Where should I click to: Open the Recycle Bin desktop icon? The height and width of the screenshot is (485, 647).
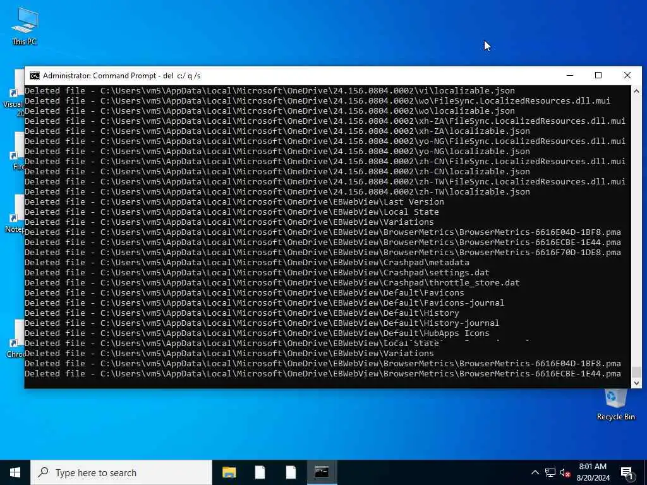coord(615,404)
